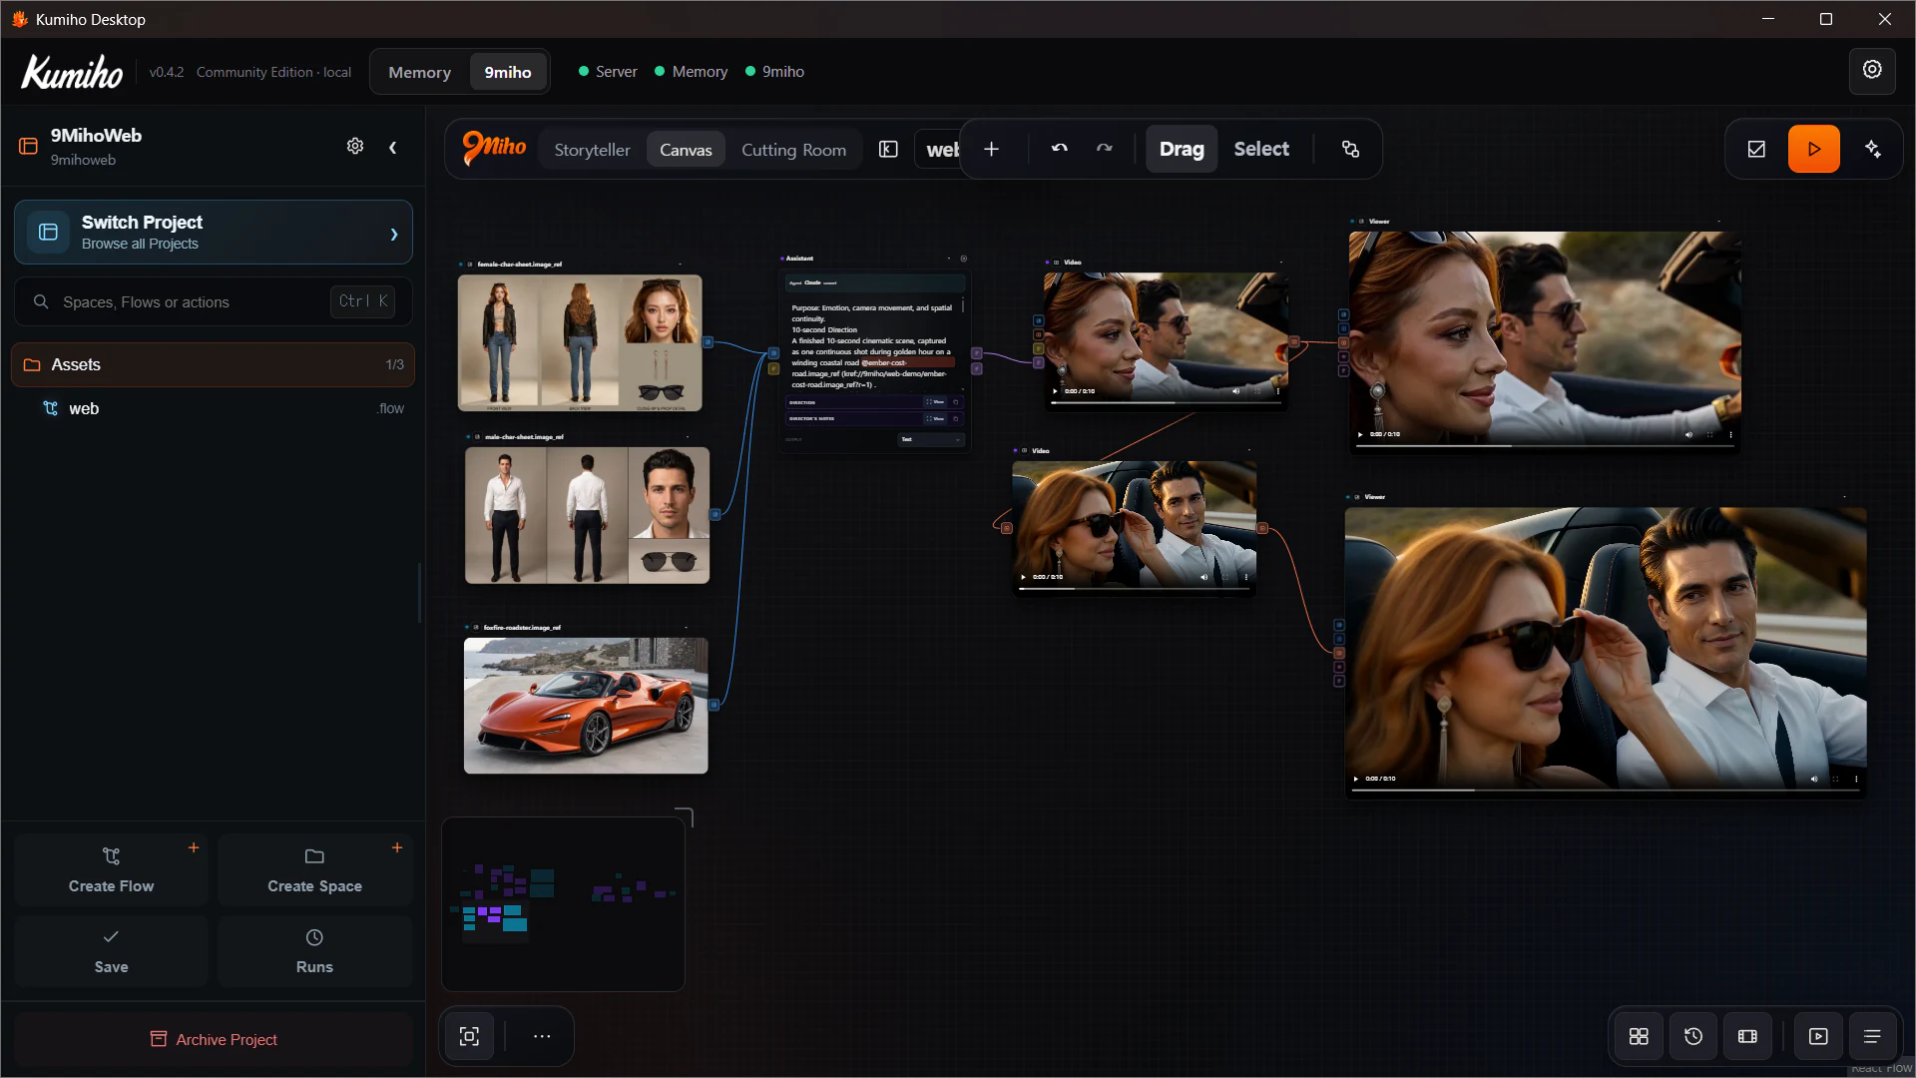The image size is (1916, 1078).
Task: Expand the Assets folder section
Action: point(213,364)
